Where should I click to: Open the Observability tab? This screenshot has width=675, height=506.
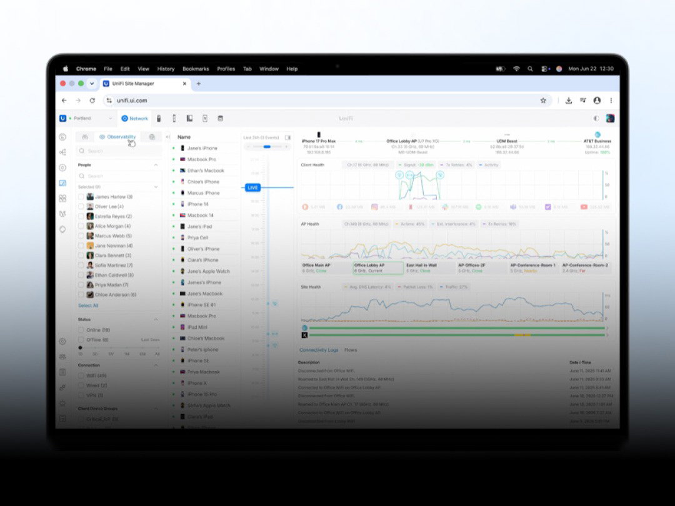click(x=117, y=137)
